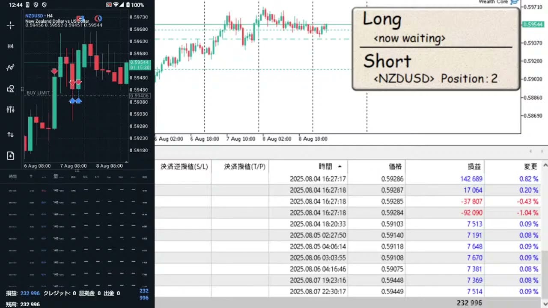Image resolution: width=548 pixels, height=308 pixels.
Task: Tap the trade up-down arrows icon
Action: tap(11, 134)
